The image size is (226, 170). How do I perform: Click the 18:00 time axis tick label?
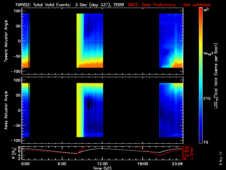[x=143, y=164]
